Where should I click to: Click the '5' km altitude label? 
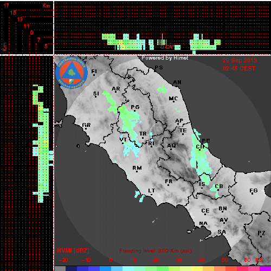(x=46, y=46)
